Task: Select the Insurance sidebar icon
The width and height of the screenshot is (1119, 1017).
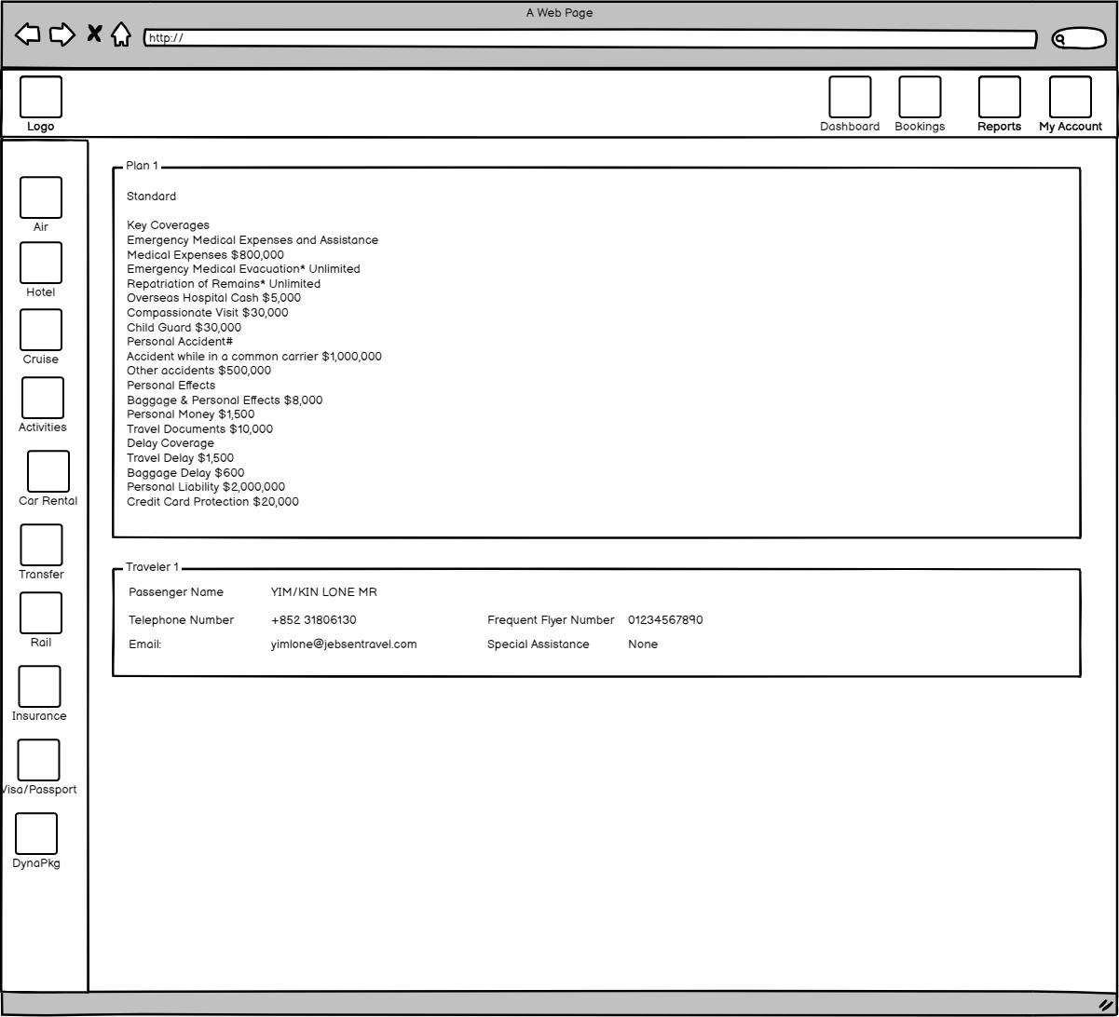Action: coord(40,686)
